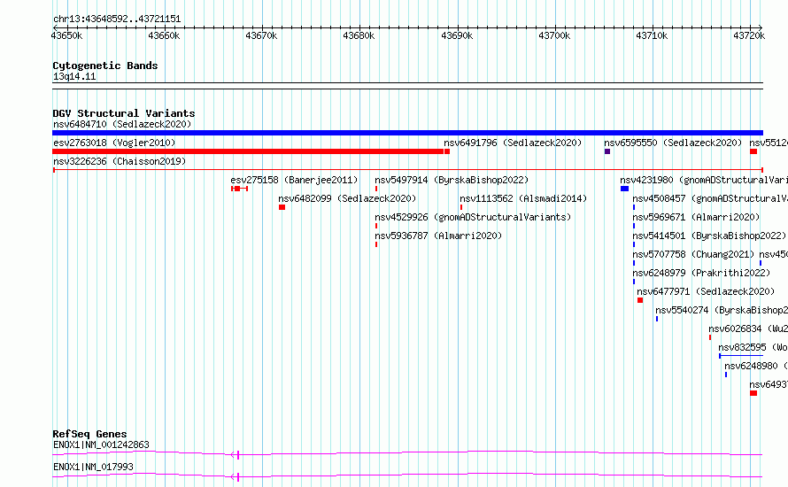Open gene ENOX1|NM_017993 label
788x487 pixels.
pos(93,467)
